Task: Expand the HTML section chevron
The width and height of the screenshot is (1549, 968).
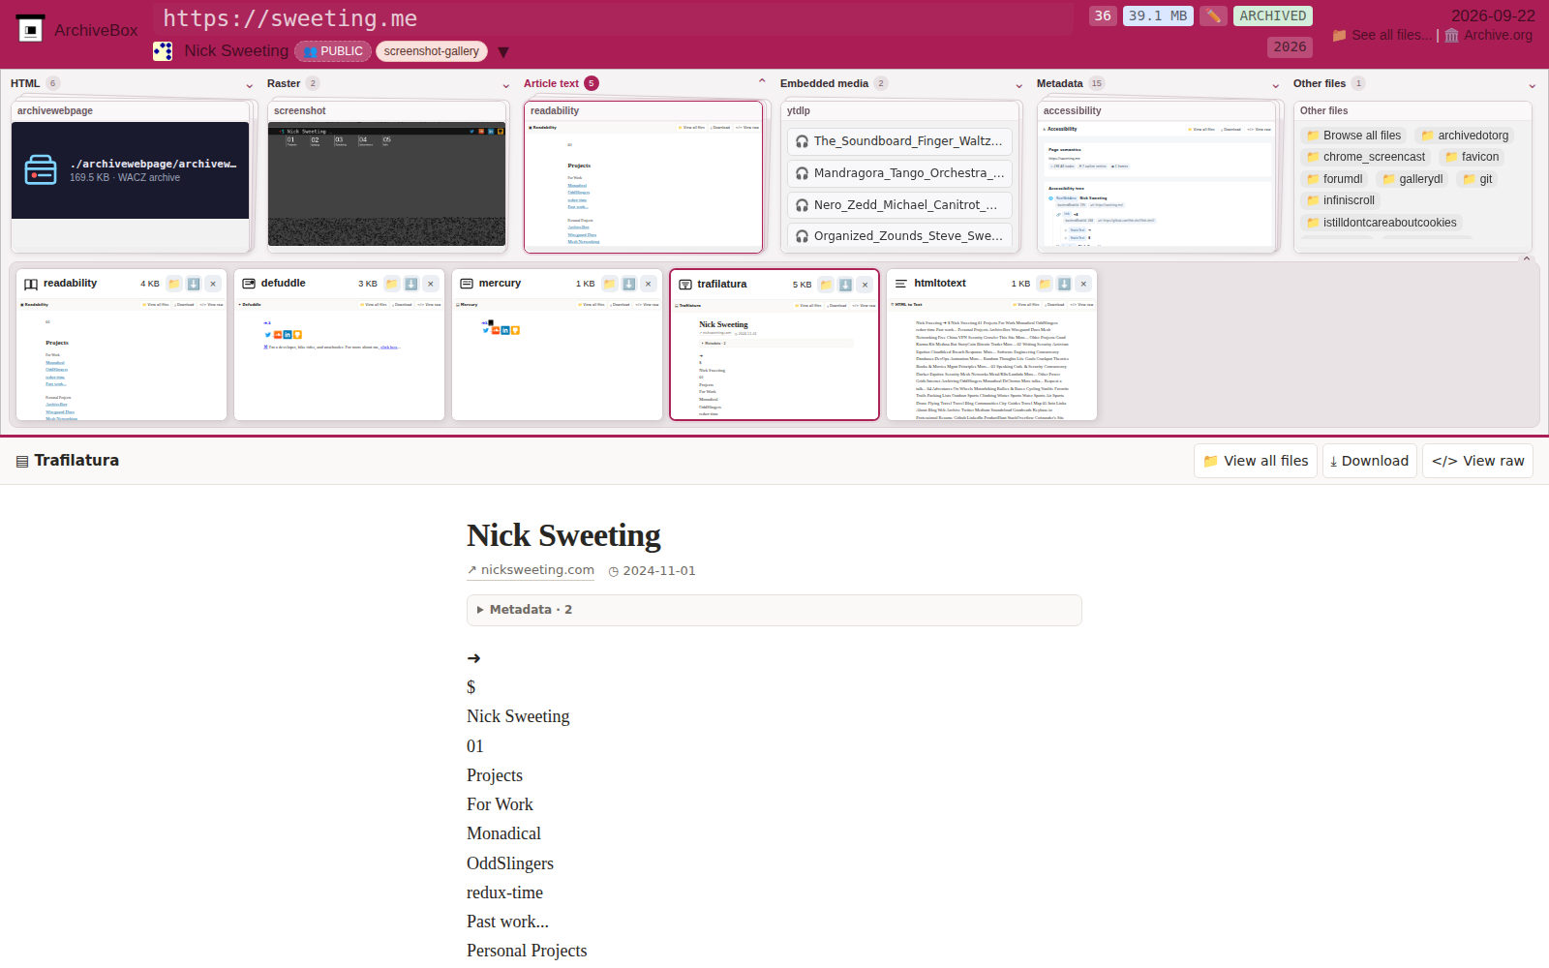Action: pyautogui.click(x=250, y=85)
